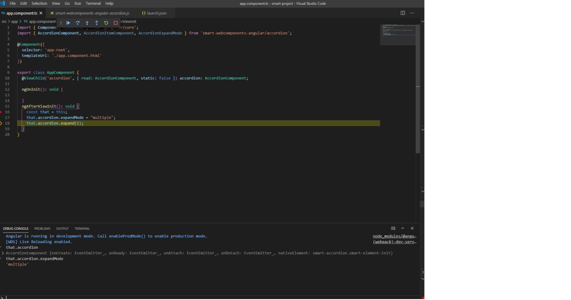Open the Help menu
Viewport: 571px width, 300px height.
click(x=109, y=3)
